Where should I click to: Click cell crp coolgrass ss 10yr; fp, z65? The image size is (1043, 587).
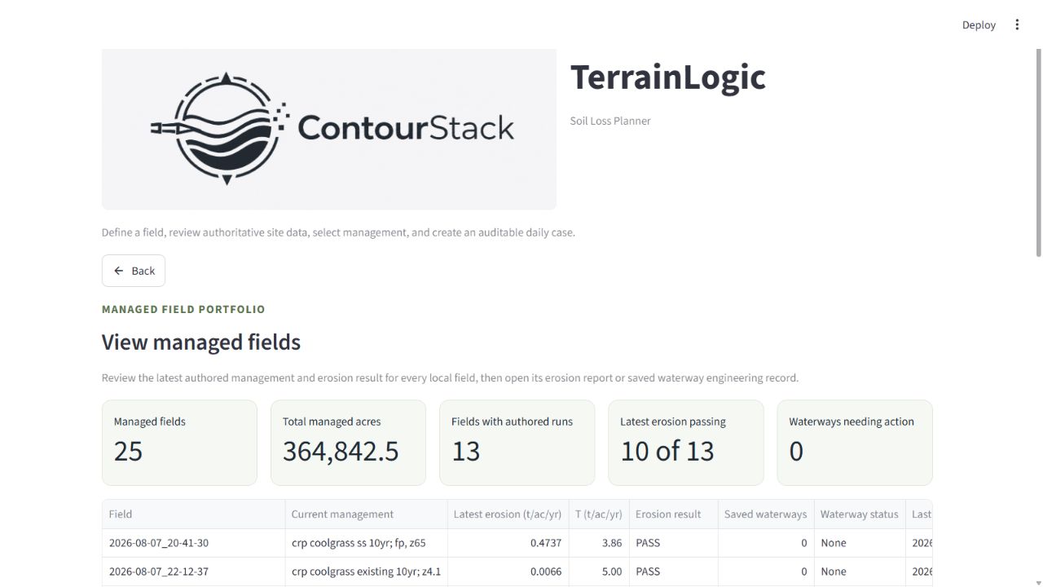pos(366,543)
